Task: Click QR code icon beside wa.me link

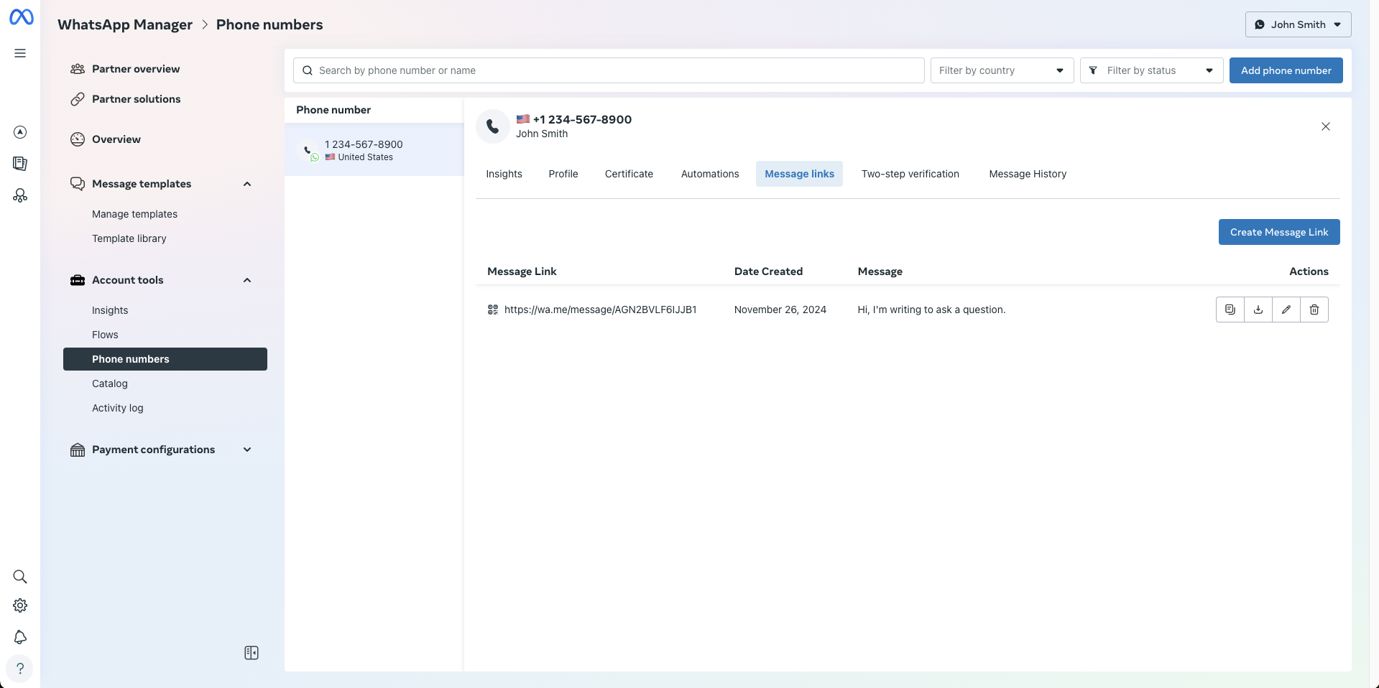Action: coord(493,310)
